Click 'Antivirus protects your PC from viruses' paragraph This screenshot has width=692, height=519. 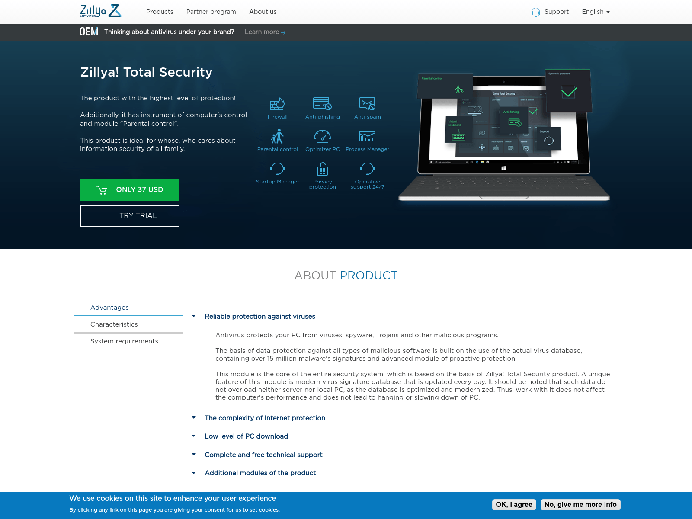(x=357, y=335)
